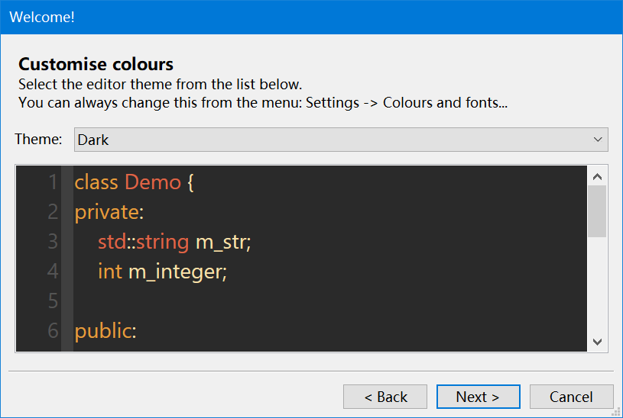
Task: Click "m_str" in the code preview
Action: 223,242
